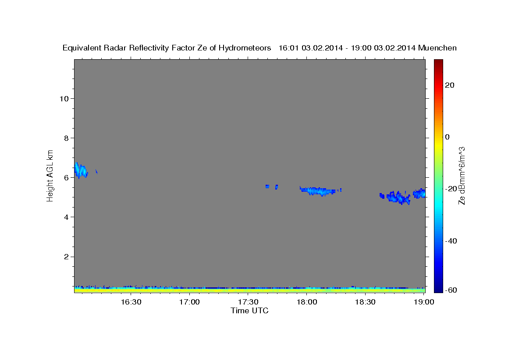Click the "Ze dBmm^6/m^3" colorbar label
The image size is (526, 351).
click(461, 175)
